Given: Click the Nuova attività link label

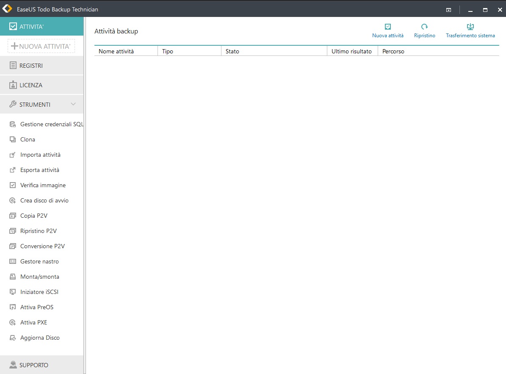Looking at the screenshot, I should (388, 36).
